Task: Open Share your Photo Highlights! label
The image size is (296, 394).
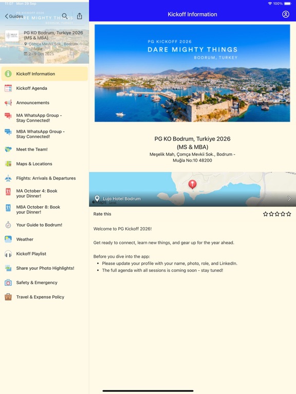Action: pos(45,268)
